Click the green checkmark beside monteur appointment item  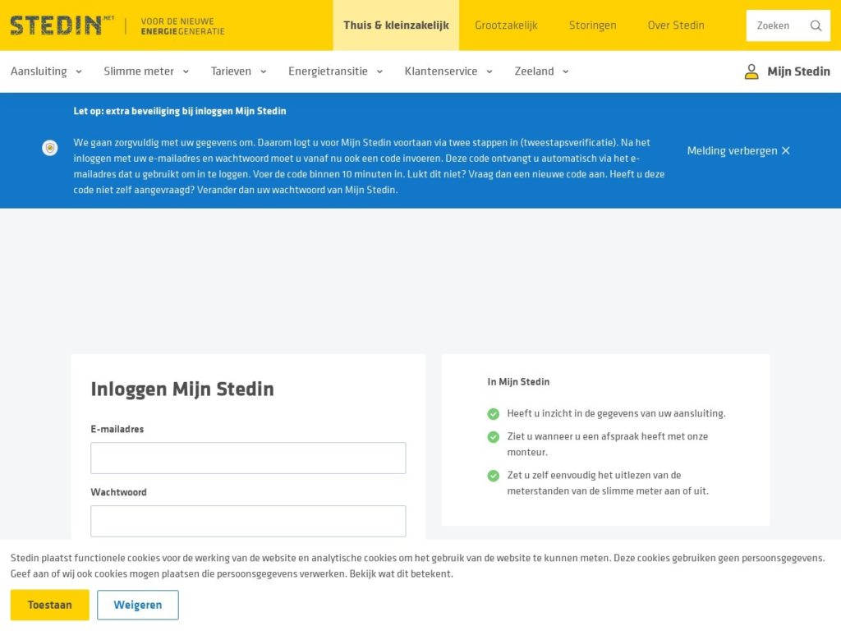[x=493, y=436]
